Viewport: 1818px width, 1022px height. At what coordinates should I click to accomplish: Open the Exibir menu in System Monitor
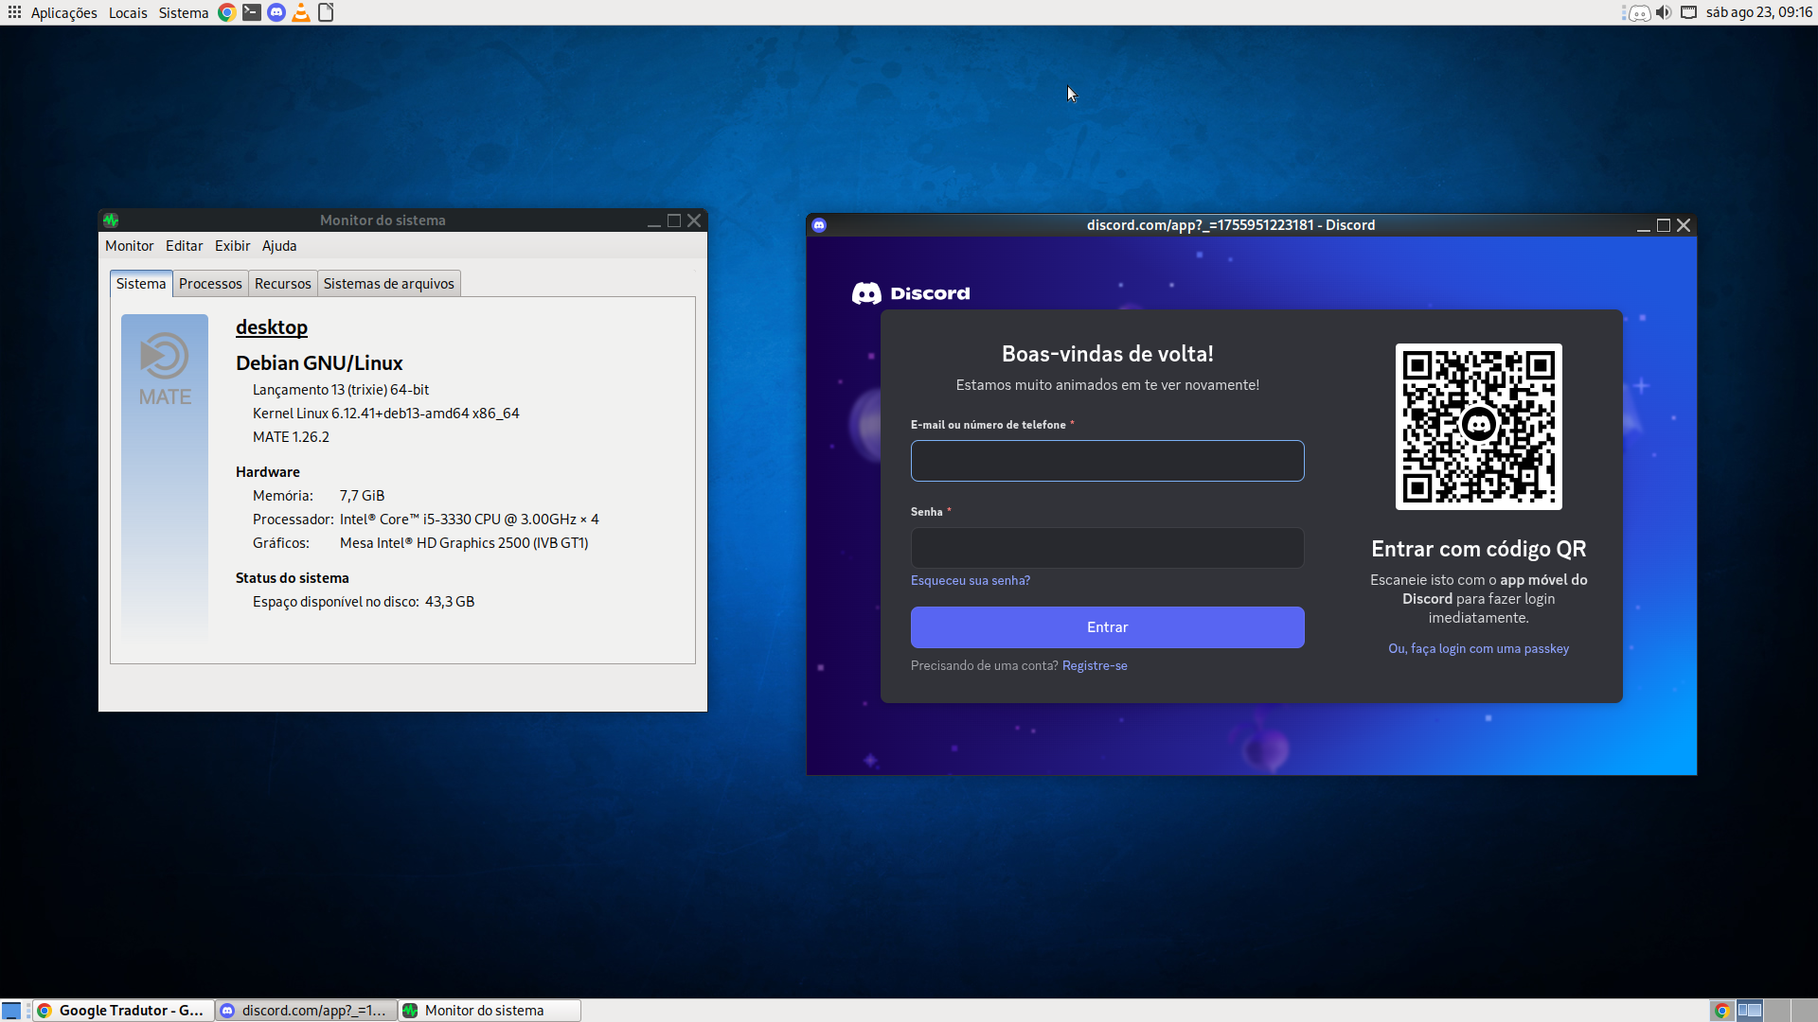pyautogui.click(x=232, y=246)
